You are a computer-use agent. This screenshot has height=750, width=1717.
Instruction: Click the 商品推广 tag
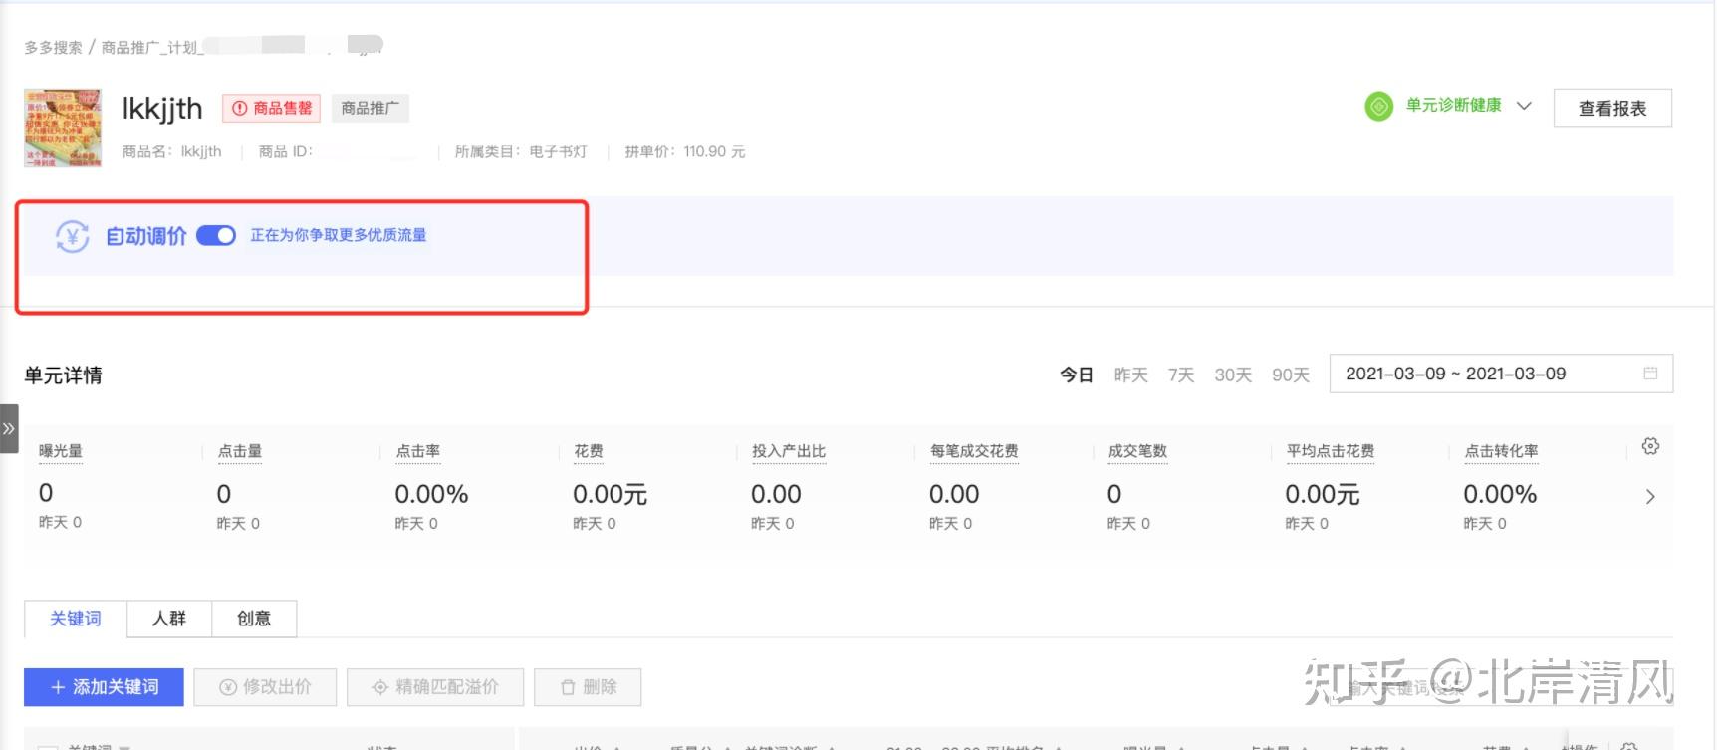pos(369,108)
